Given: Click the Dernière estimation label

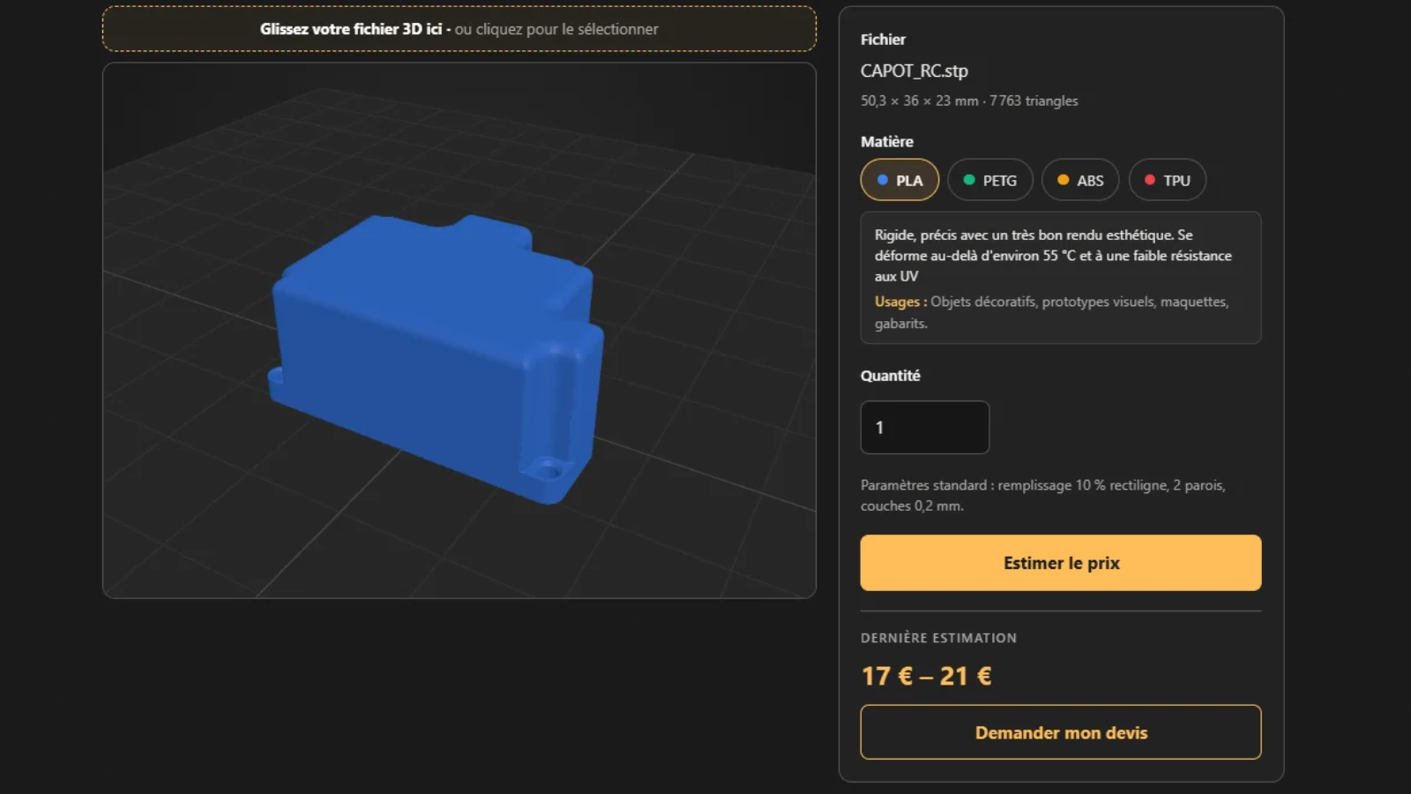Looking at the screenshot, I should click(x=938, y=638).
